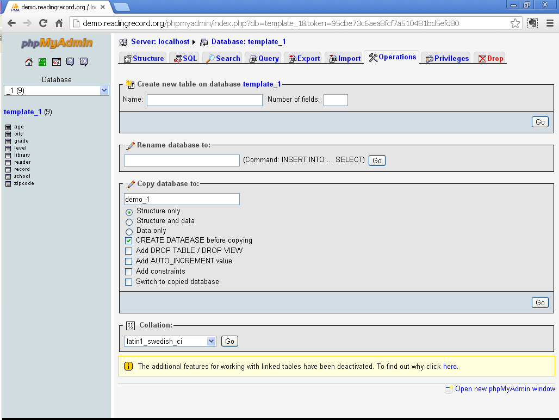Open the reader table link

click(22, 162)
